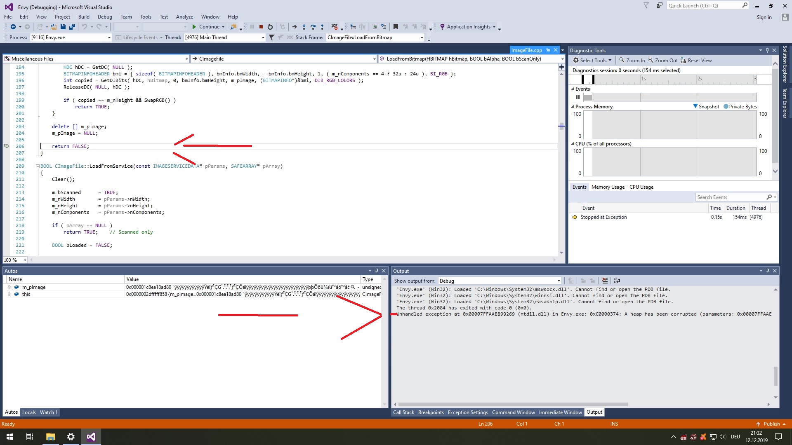Screen dimensions: 792x445
Task: Pause the diagnostic Events track
Action: coord(578,97)
